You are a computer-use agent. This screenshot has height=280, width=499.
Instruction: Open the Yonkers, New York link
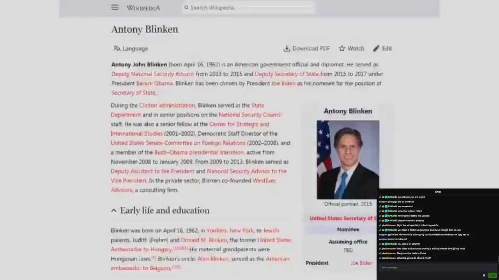230,231
